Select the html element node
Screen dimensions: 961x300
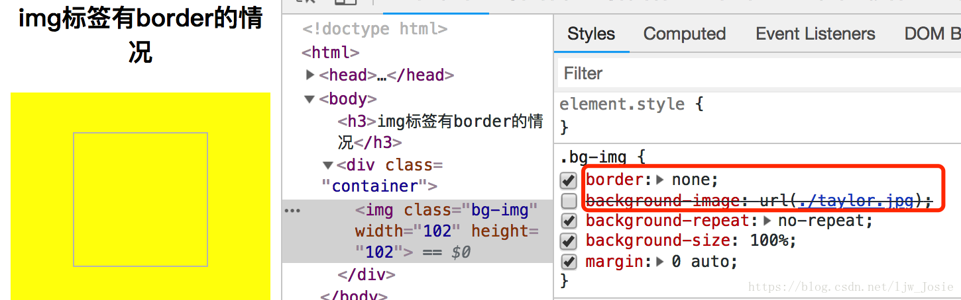point(331,52)
